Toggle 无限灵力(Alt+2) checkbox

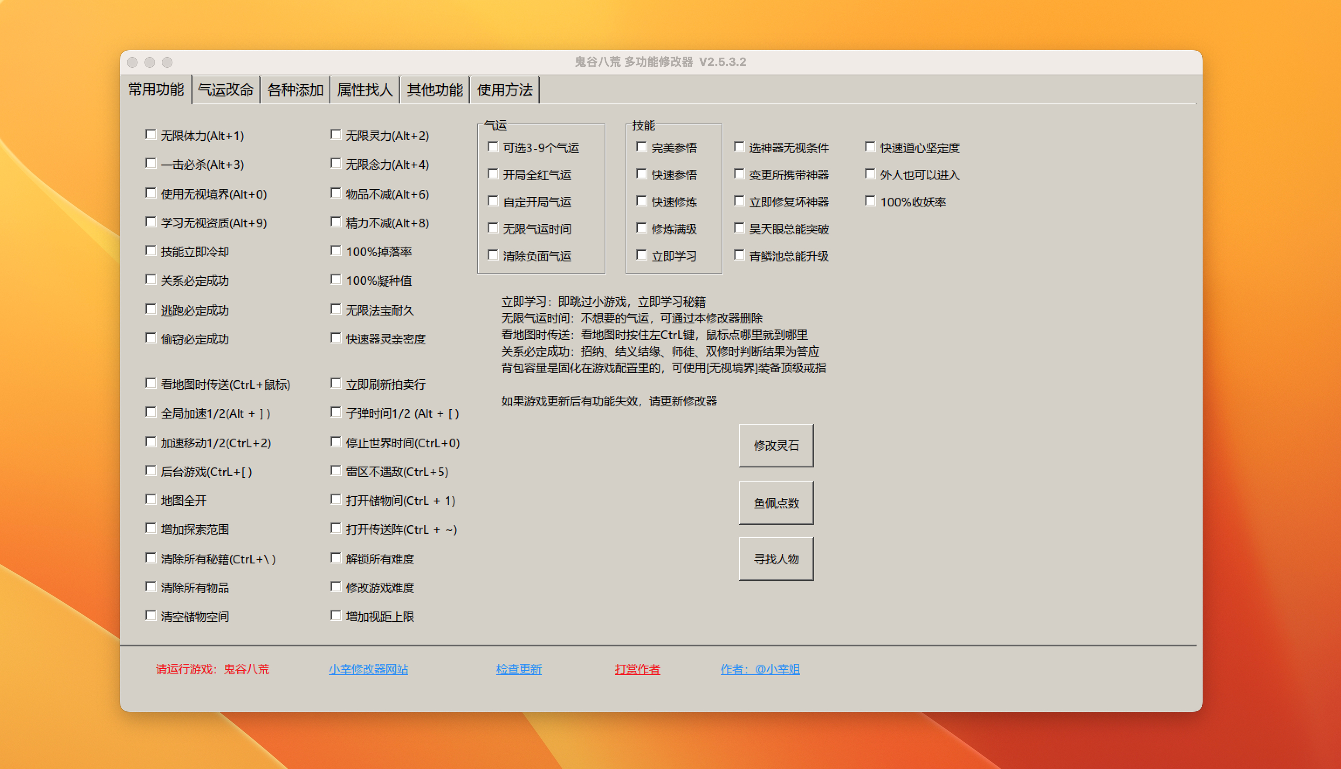[x=335, y=135]
